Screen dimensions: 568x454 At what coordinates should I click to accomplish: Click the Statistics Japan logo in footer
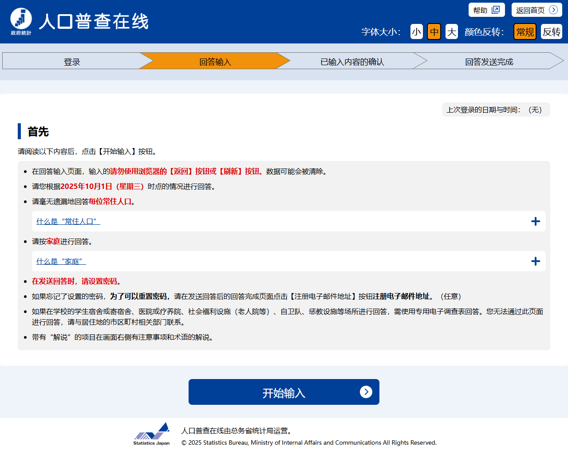click(152, 434)
